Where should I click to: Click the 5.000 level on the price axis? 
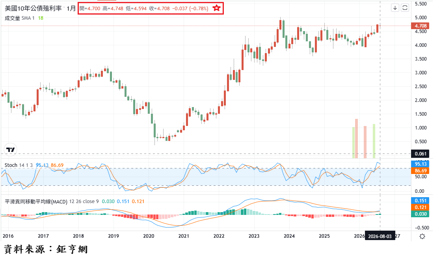pos(421,18)
